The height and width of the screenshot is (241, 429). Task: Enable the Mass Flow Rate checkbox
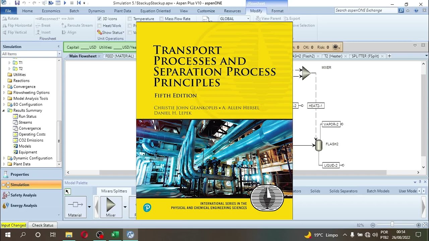(161, 19)
